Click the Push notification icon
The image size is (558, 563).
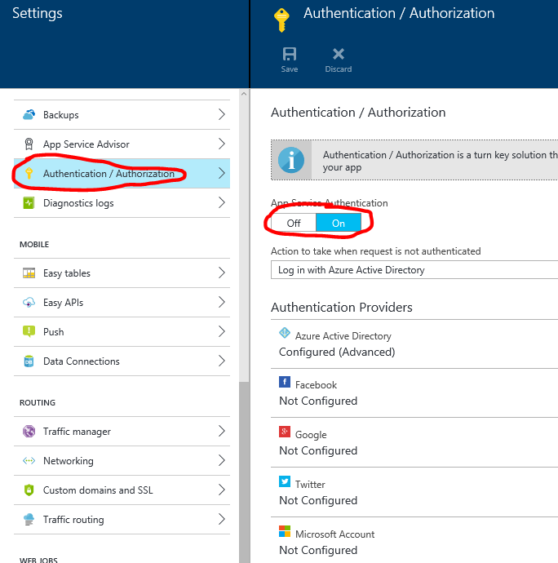point(29,332)
